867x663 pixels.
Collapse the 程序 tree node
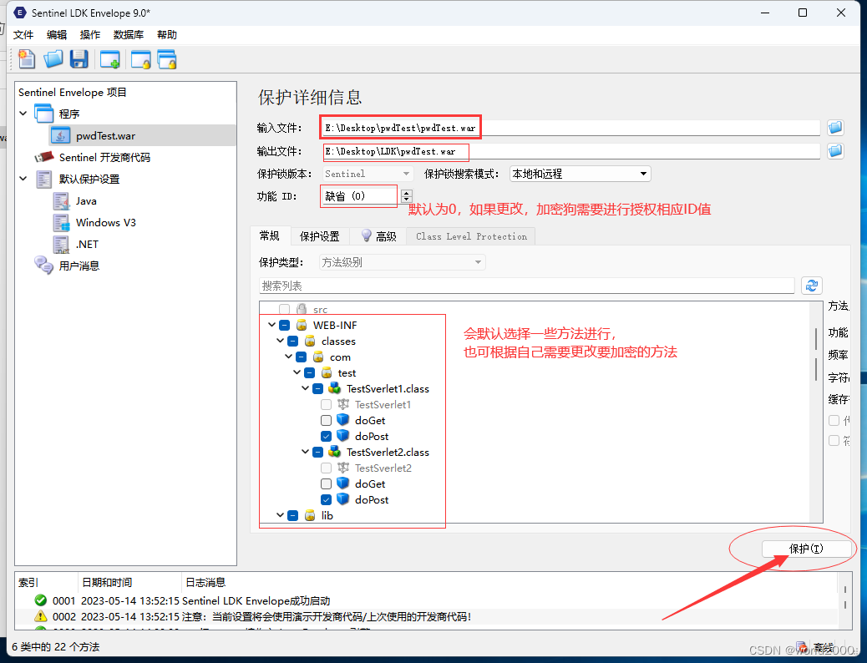[23, 114]
